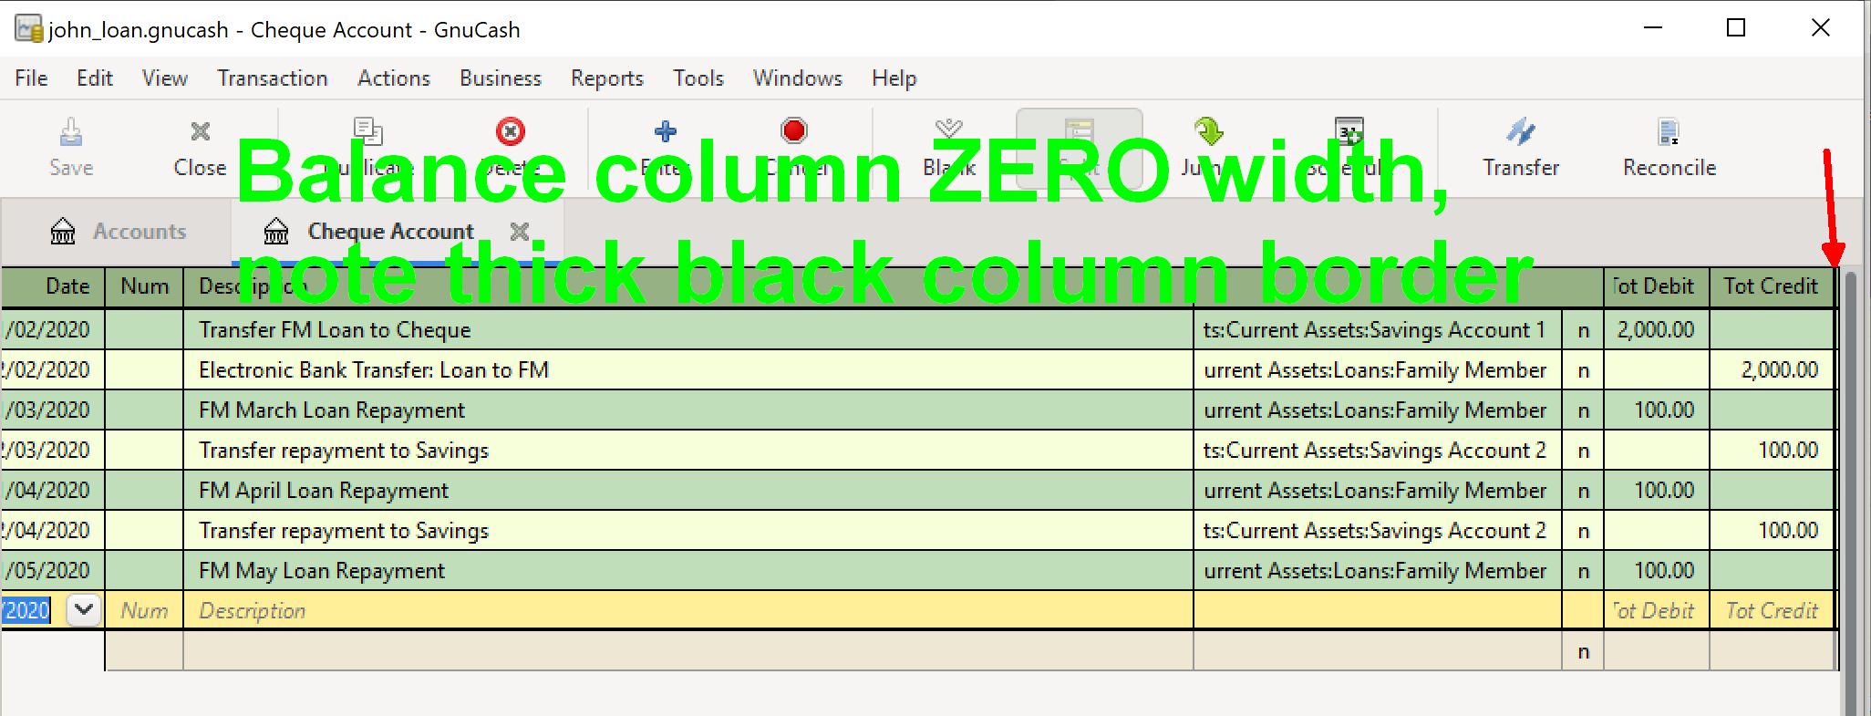
Task: Click the Tot Credit column header
Action: pos(1771,286)
